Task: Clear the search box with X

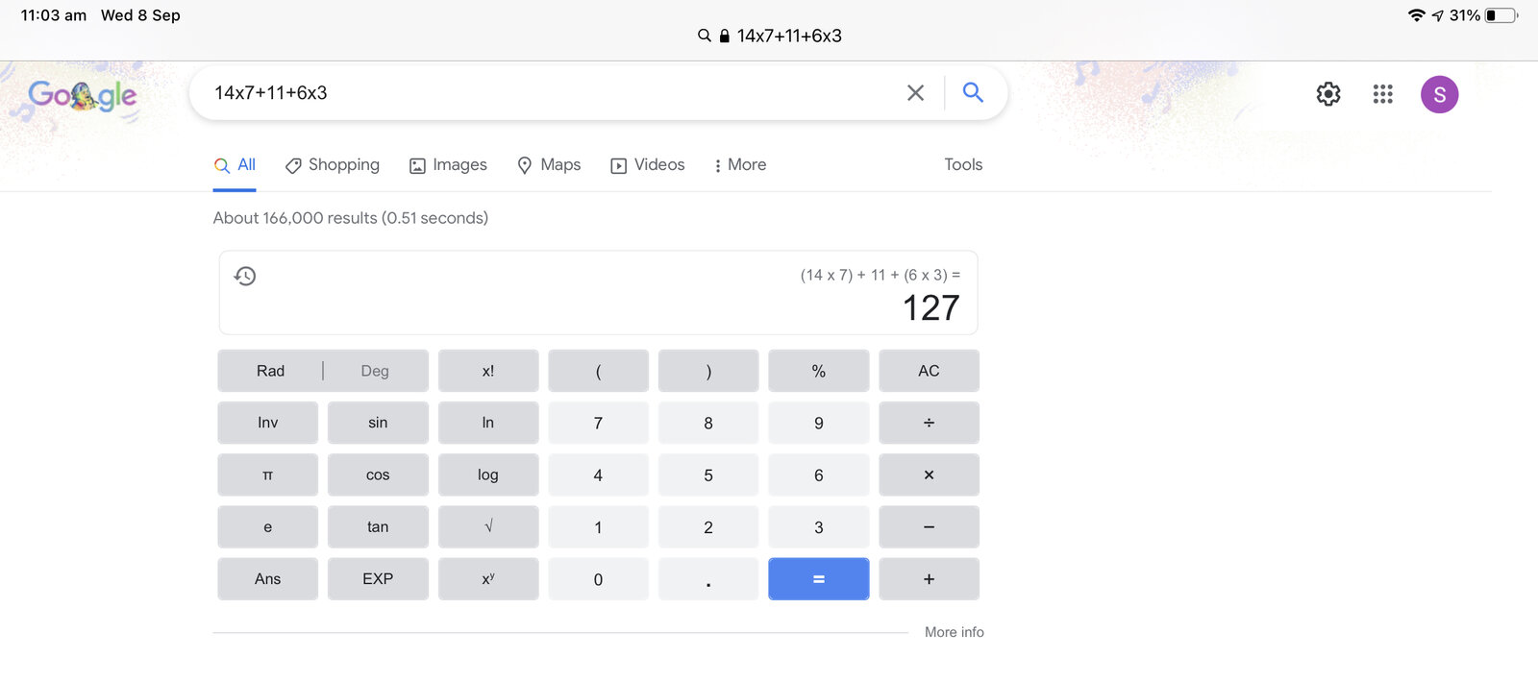Action: coord(915,92)
